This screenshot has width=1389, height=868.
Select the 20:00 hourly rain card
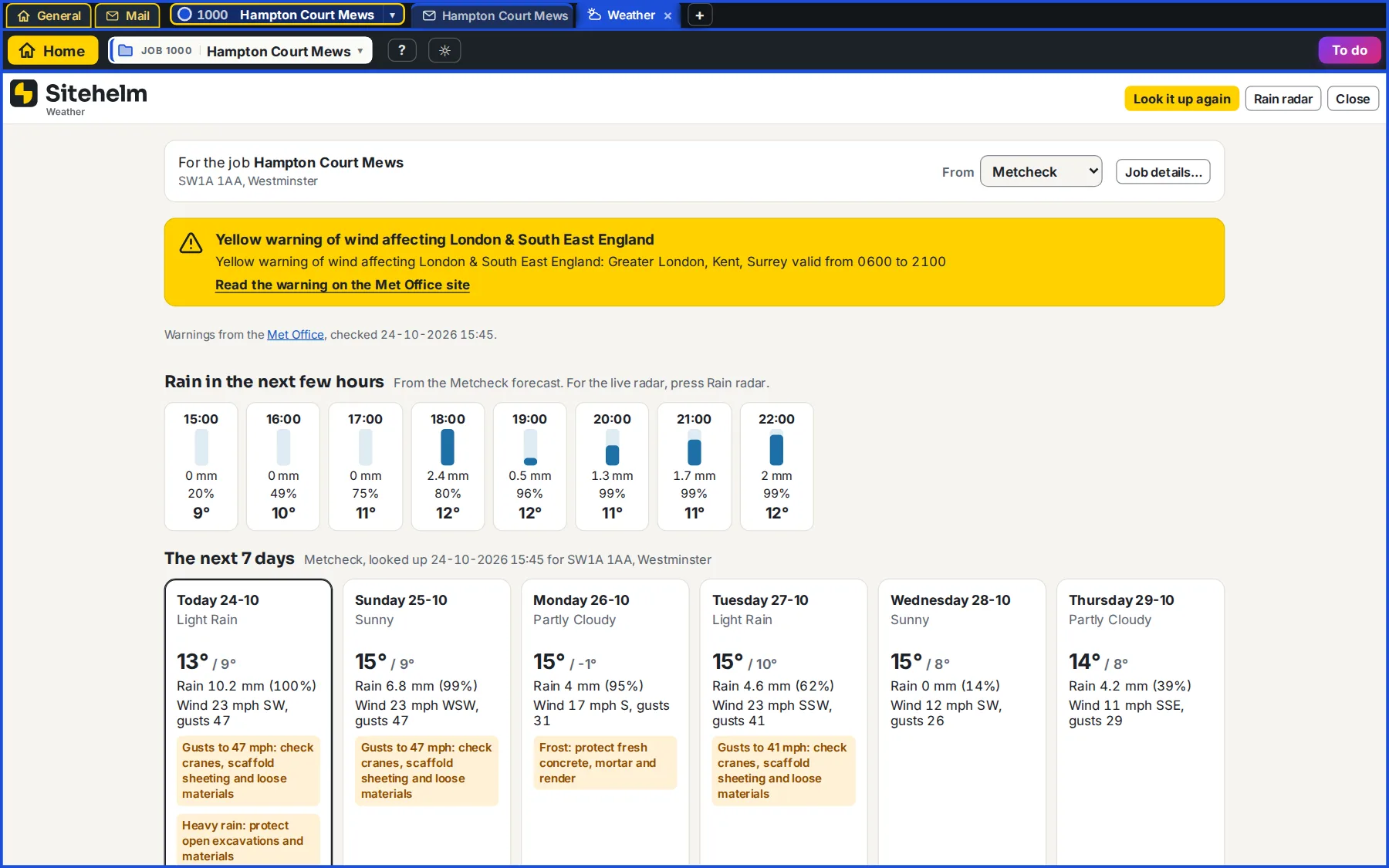click(612, 467)
